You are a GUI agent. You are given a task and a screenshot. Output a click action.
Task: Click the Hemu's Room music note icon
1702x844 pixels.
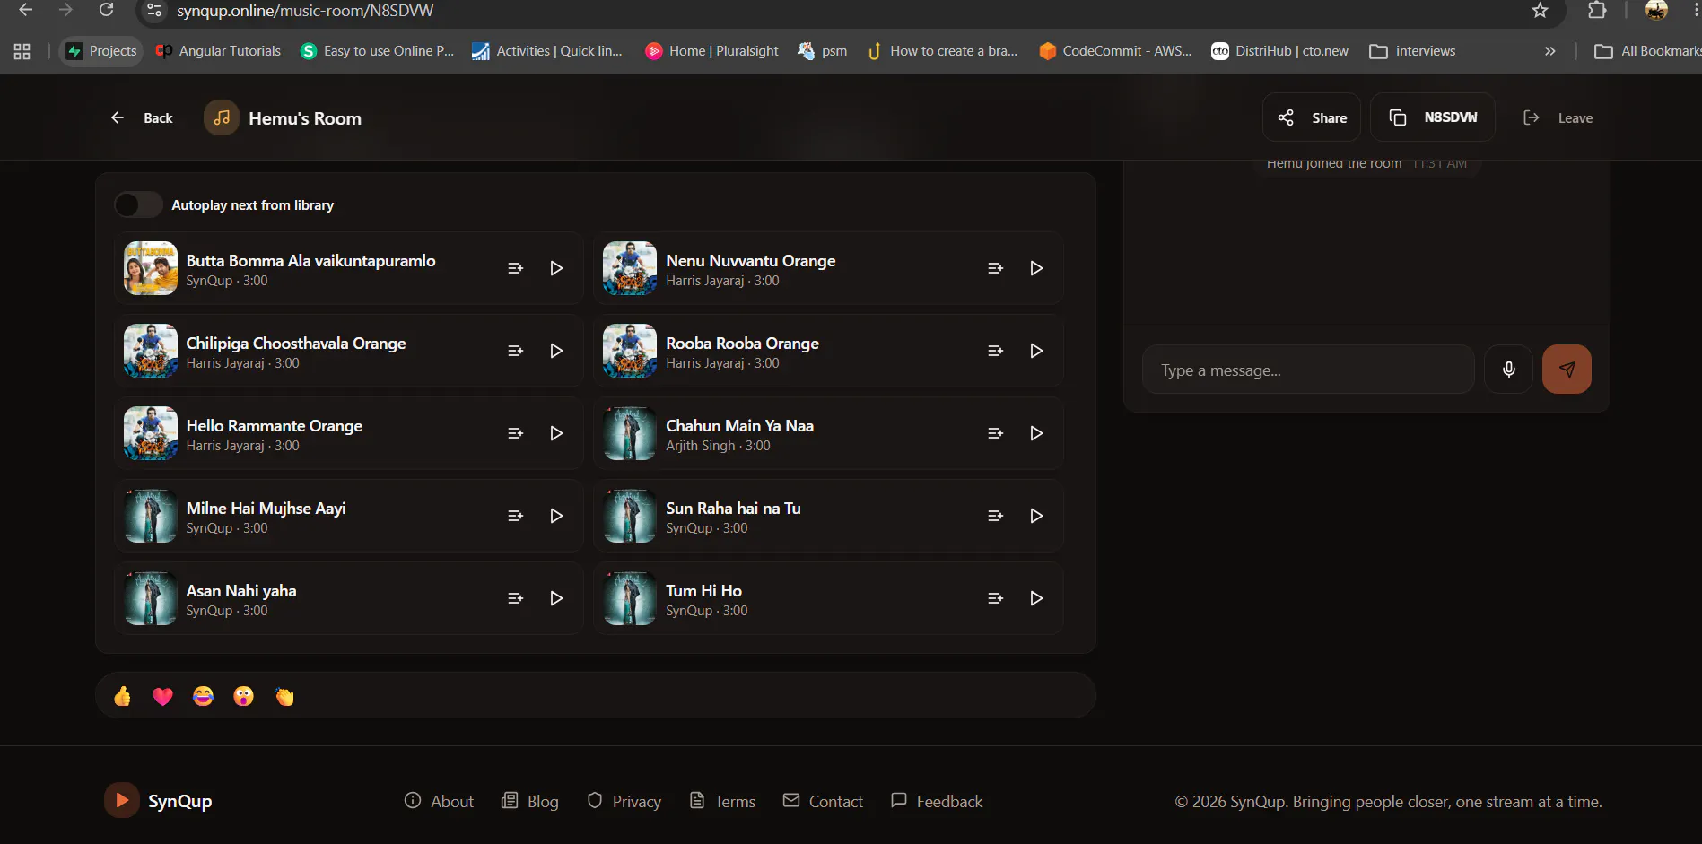pyautogui.click(x=222, y=117)
